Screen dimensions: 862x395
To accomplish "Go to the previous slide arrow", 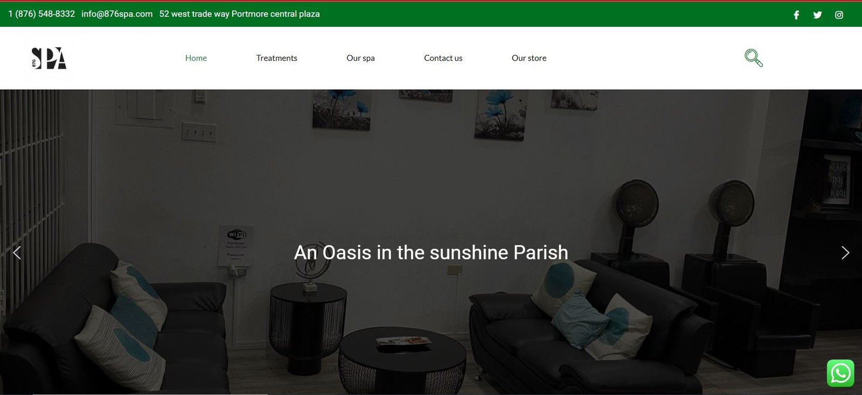I will click(x=17, y=253).
